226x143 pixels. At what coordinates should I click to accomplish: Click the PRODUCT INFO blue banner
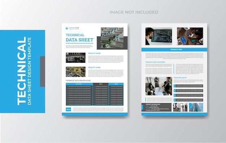point(174,50)
